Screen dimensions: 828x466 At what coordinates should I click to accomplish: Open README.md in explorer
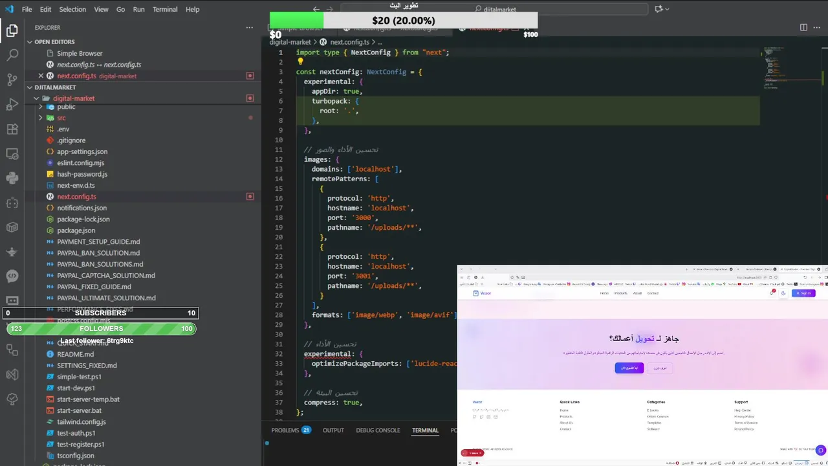[x=75, y=354]
